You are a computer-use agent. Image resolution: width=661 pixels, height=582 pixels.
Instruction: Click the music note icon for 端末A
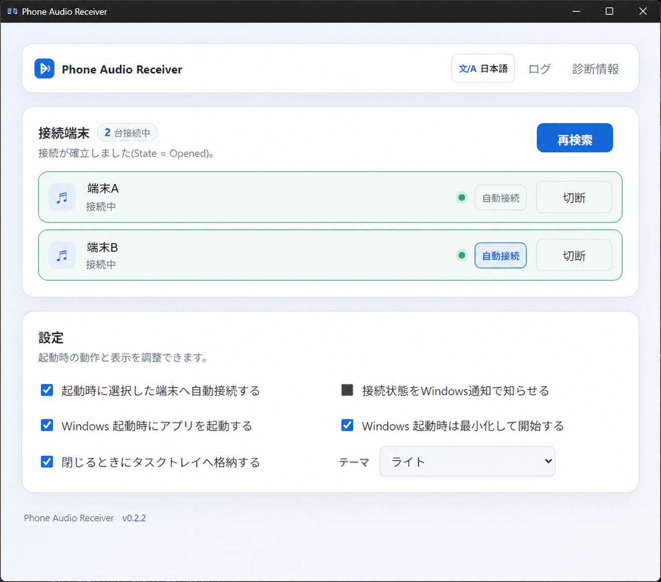point(62,197)
